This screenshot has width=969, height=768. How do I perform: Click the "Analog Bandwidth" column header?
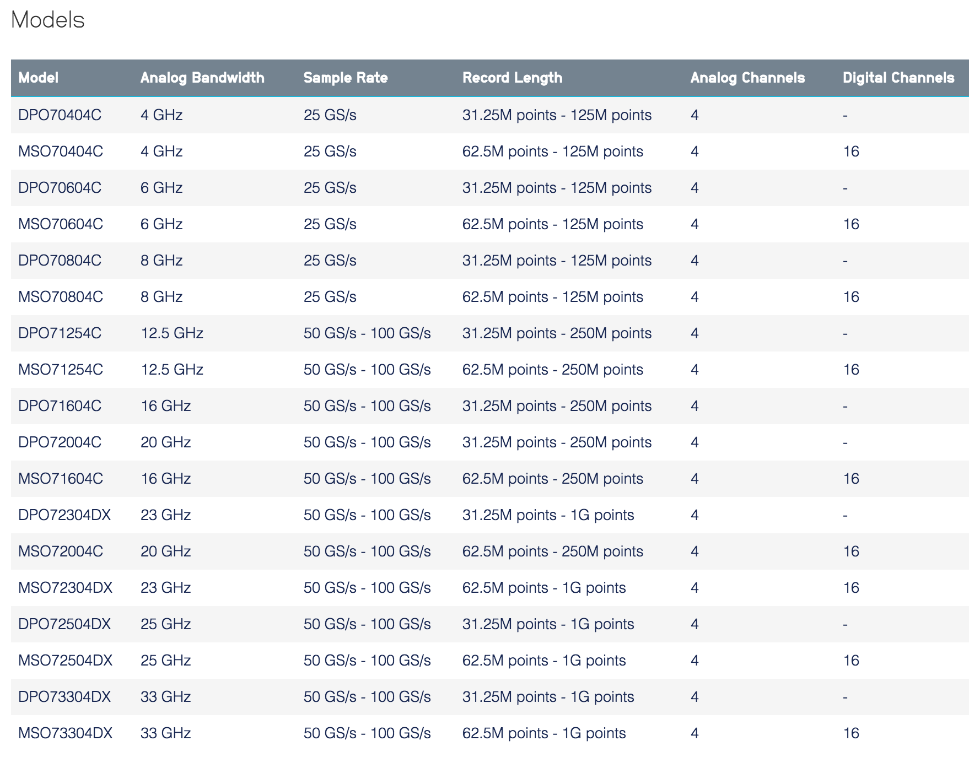[202, 78]
